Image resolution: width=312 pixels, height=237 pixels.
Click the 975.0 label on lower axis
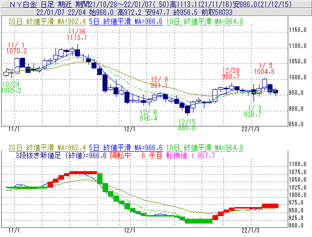296,203
